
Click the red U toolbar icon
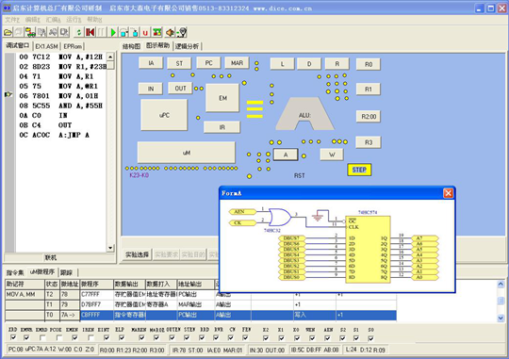coord(145,32)
